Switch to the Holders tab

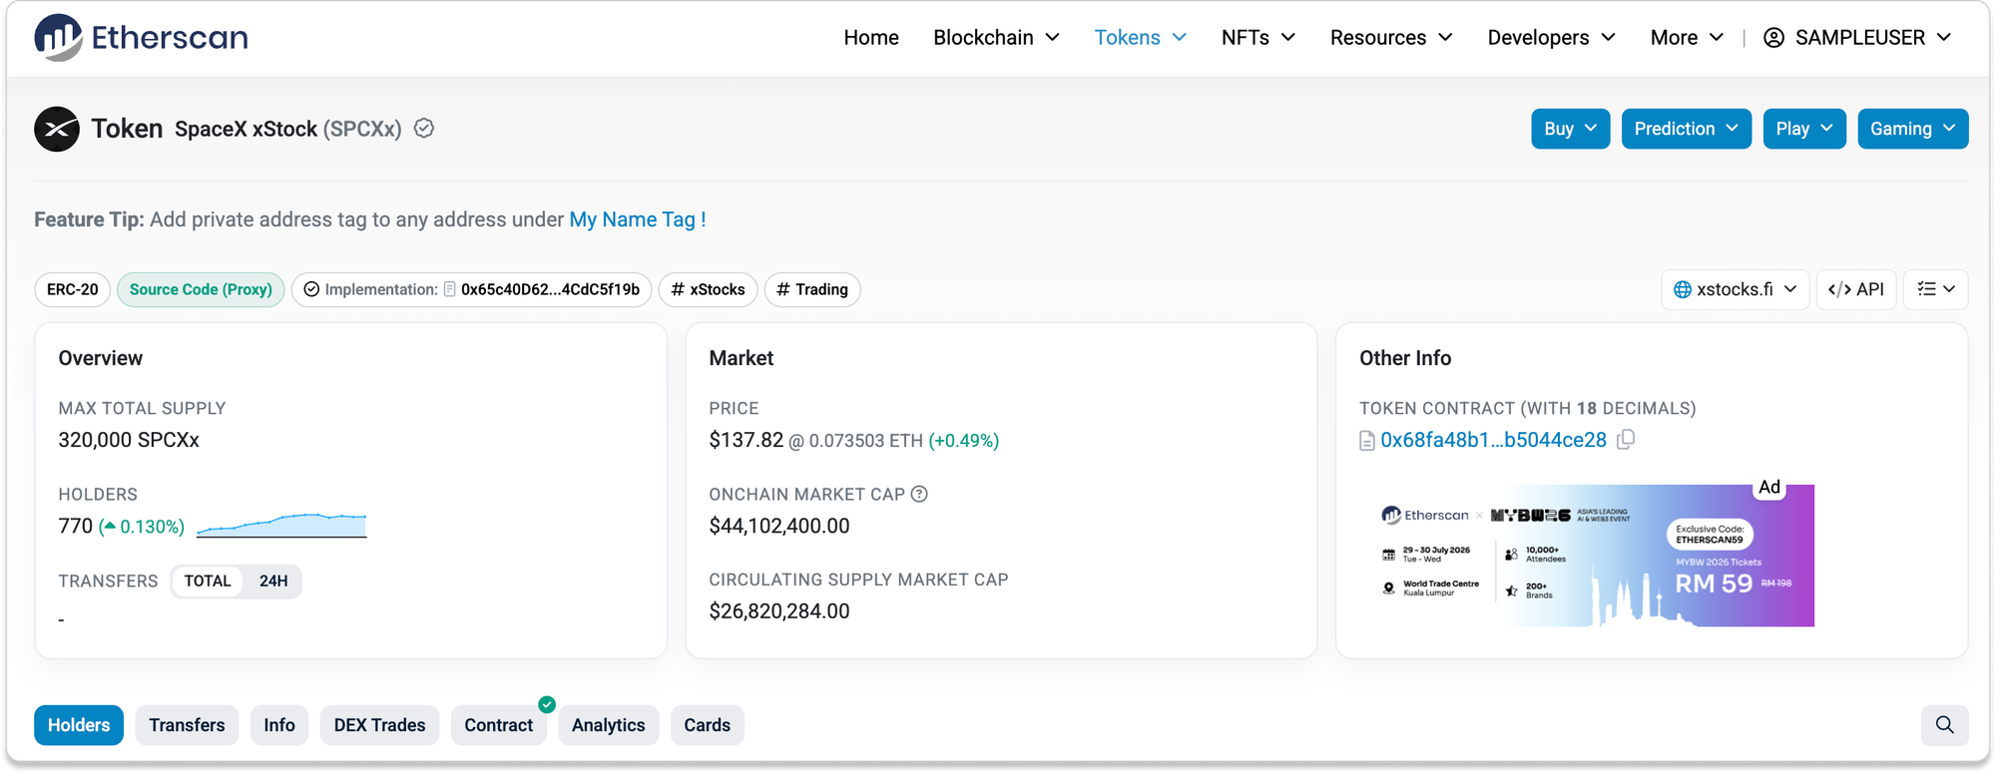point(79,725)
